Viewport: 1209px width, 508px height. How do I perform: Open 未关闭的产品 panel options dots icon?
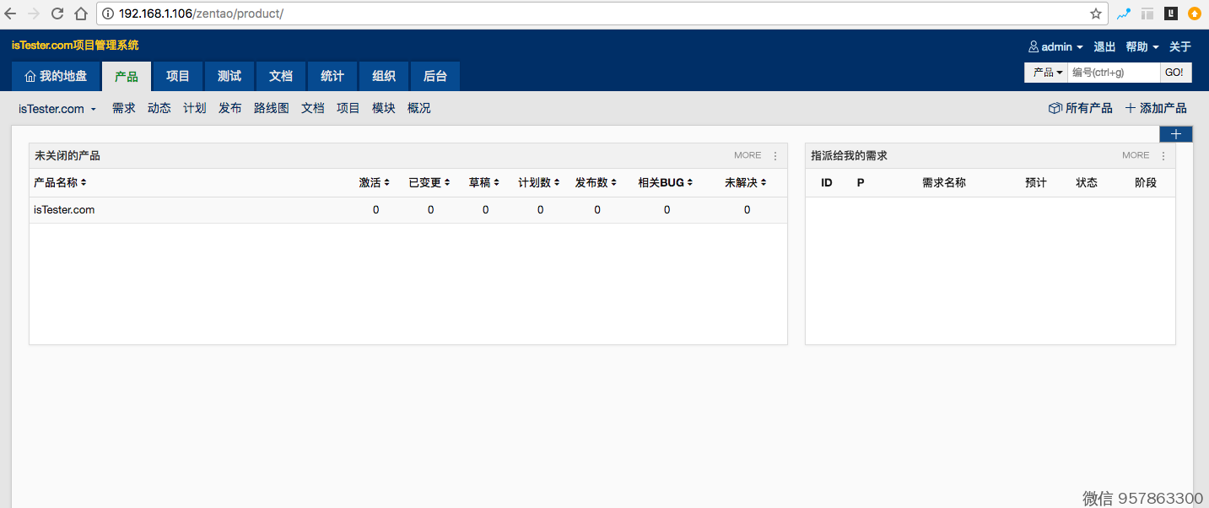coord(775,156)
